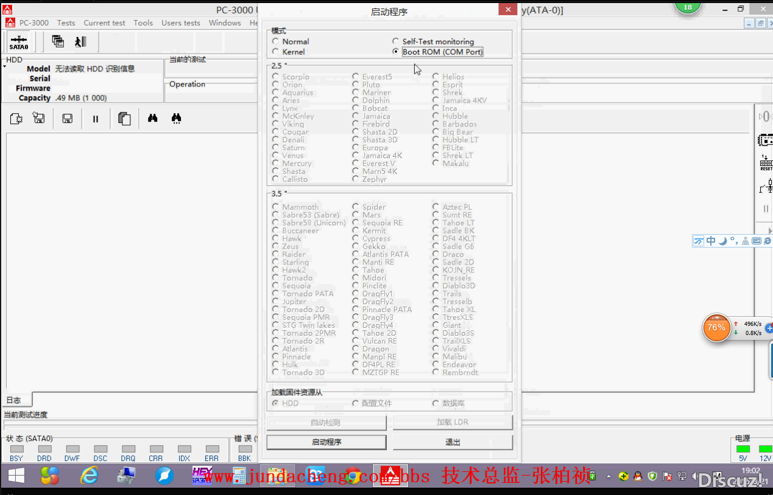Click the 启动程序 button
This screenshot has height=495, width=773.
[x=326, y=442]
